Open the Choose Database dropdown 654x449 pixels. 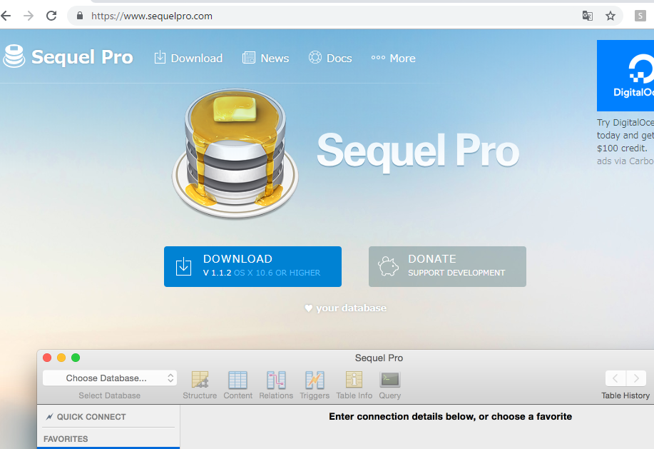[x=108, y=378]
